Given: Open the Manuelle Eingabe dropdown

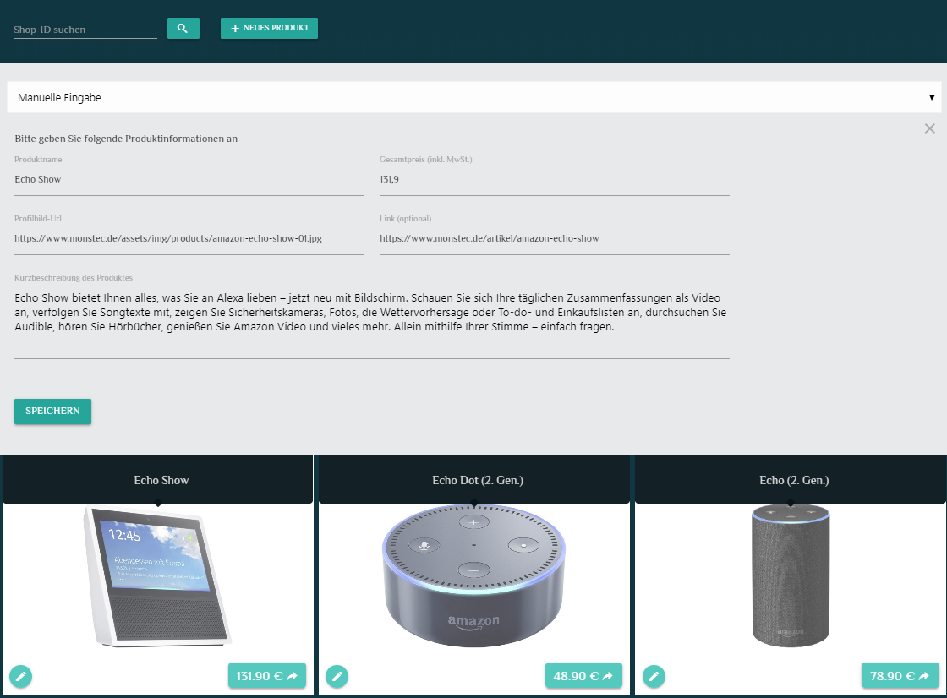Looking at the screenshot, I should point(473,97).
